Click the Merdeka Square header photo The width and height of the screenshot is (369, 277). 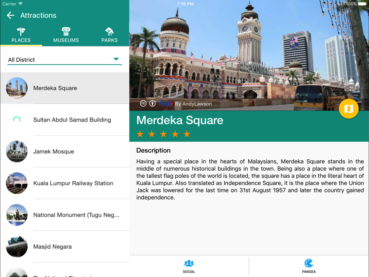click(249, 55)
